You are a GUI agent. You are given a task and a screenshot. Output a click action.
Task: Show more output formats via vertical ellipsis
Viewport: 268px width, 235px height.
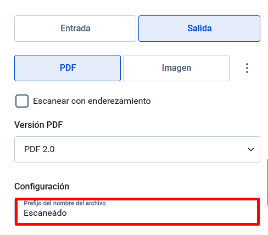(247, 68)
